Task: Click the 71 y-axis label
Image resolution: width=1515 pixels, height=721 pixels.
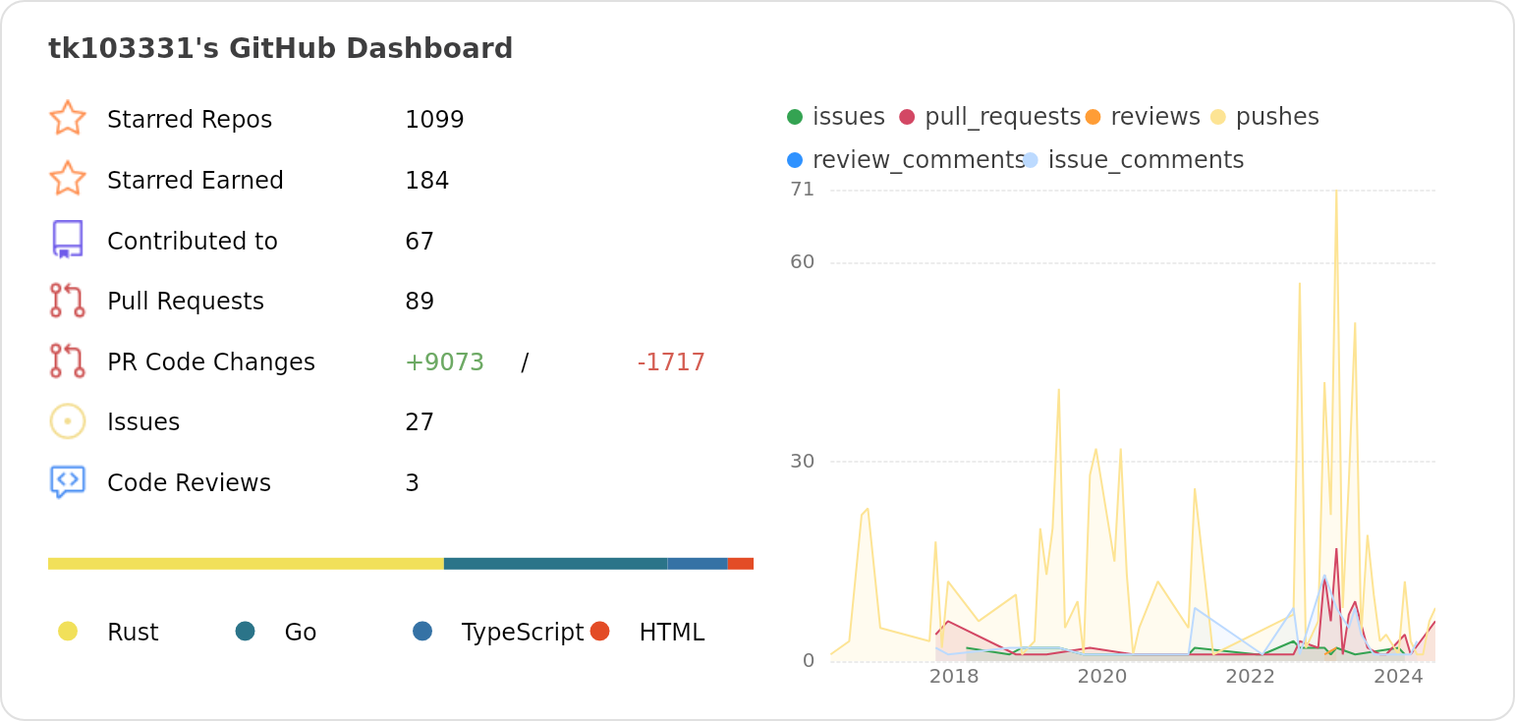Action: click(x=803, y=189)
